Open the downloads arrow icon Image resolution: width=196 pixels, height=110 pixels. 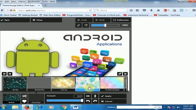coord(151,10)
